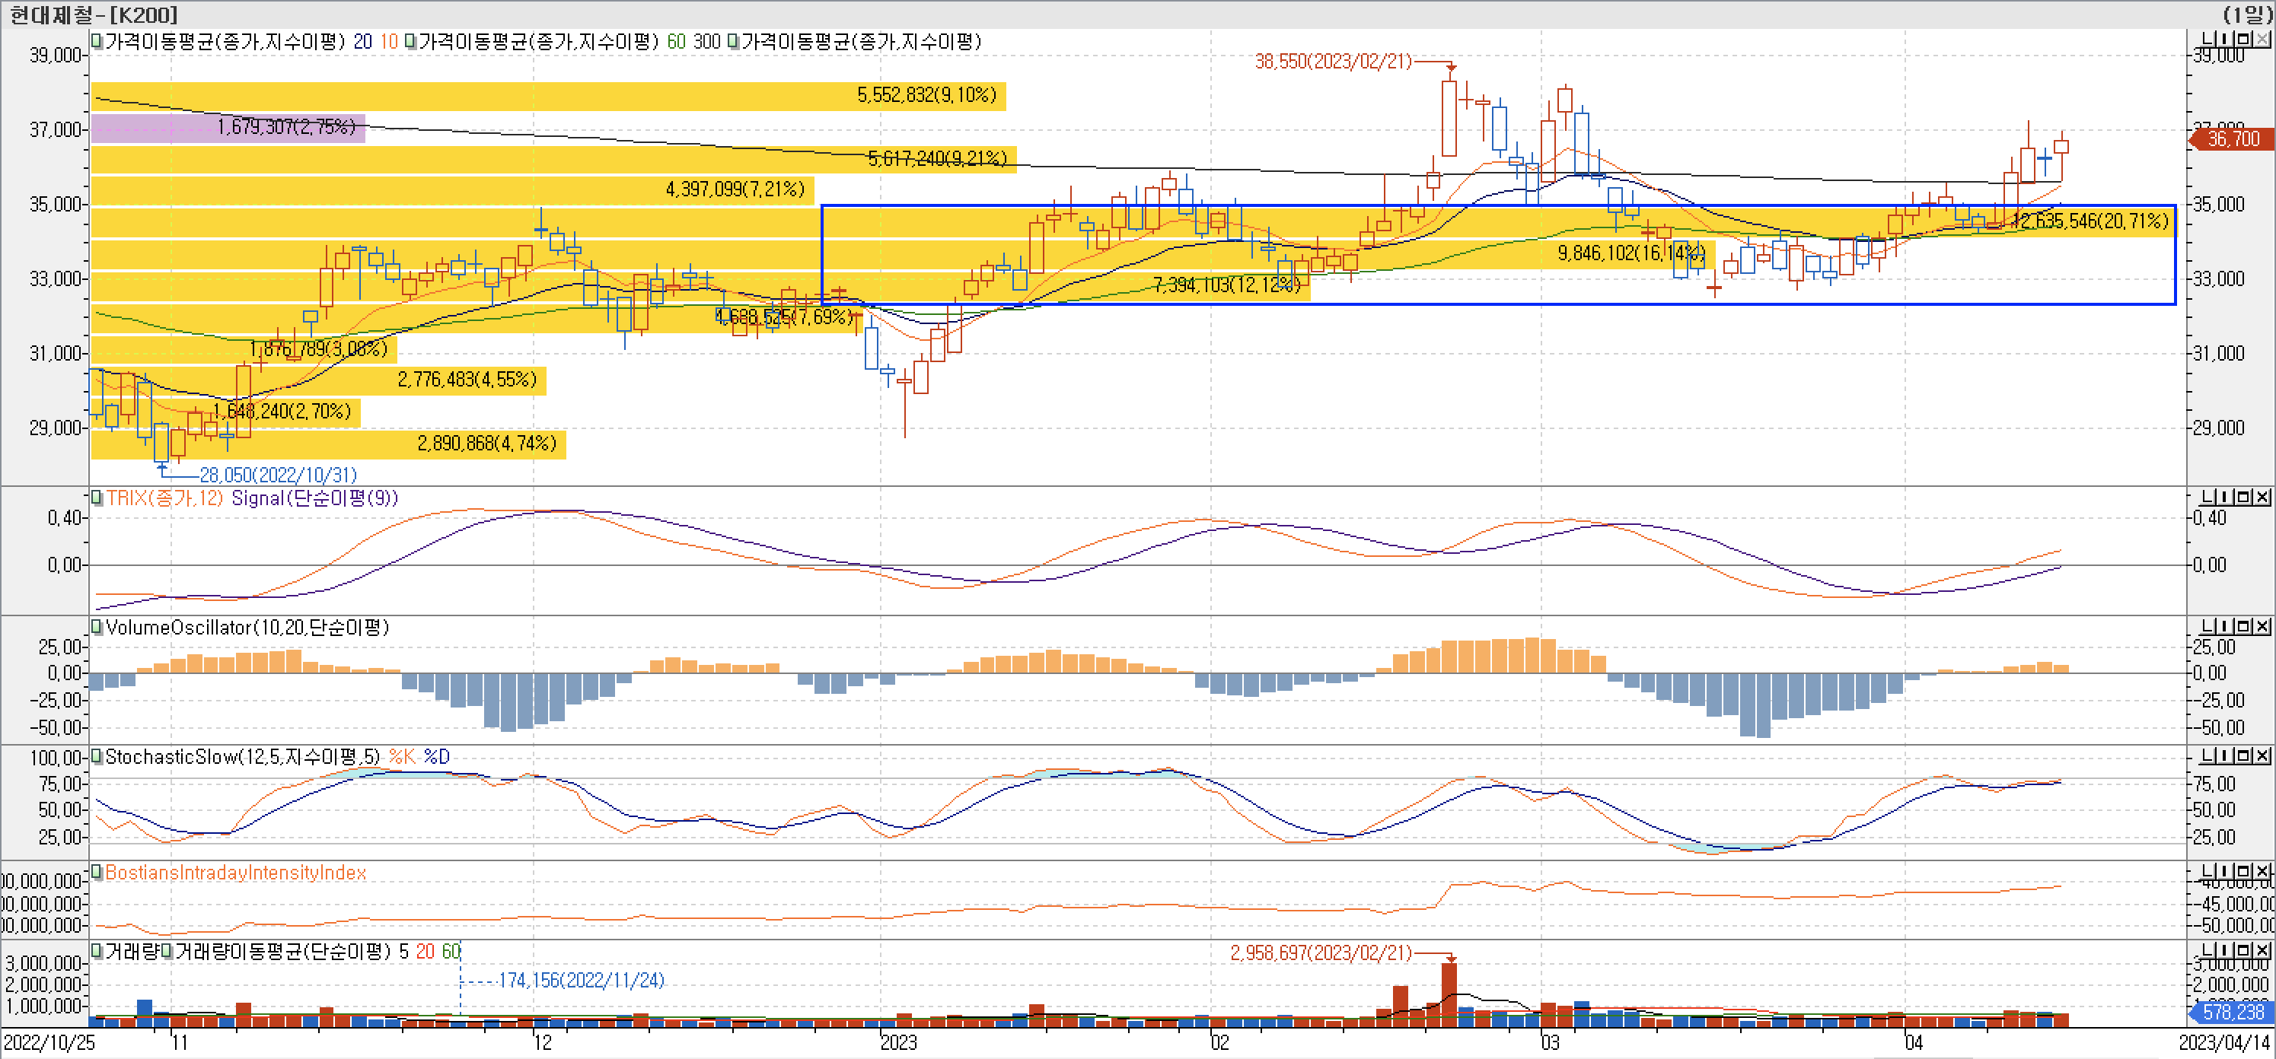Screen dimensions: 2276x1059
Task: Toggle 거래량 volume legend marker
Action: point(97,951)
